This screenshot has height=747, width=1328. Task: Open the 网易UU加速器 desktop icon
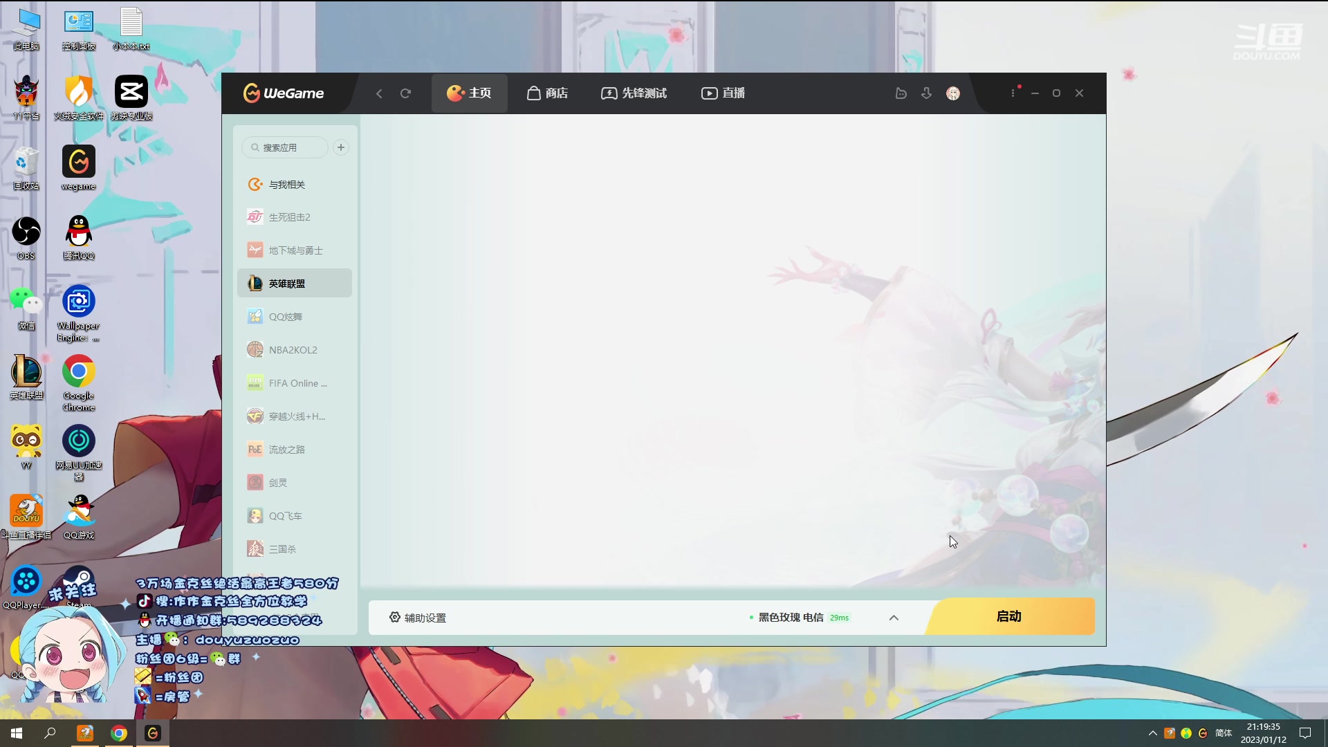[x=79, y=453]
